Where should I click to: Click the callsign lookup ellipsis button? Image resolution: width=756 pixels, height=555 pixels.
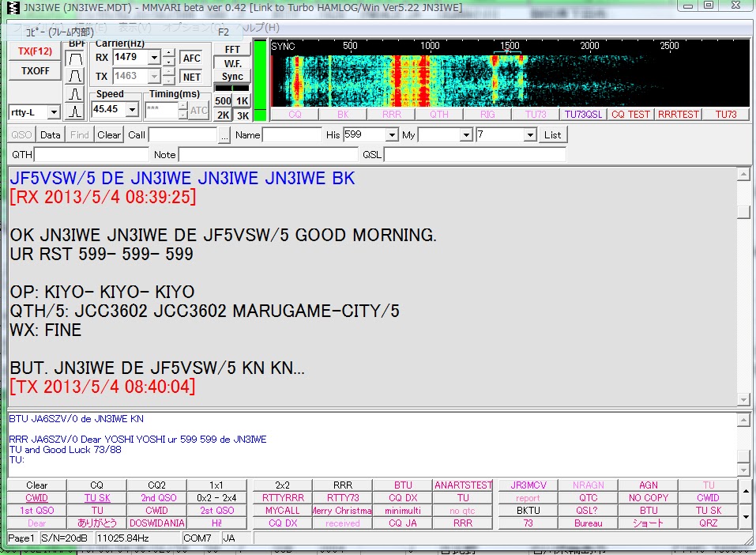coord(224,135)
